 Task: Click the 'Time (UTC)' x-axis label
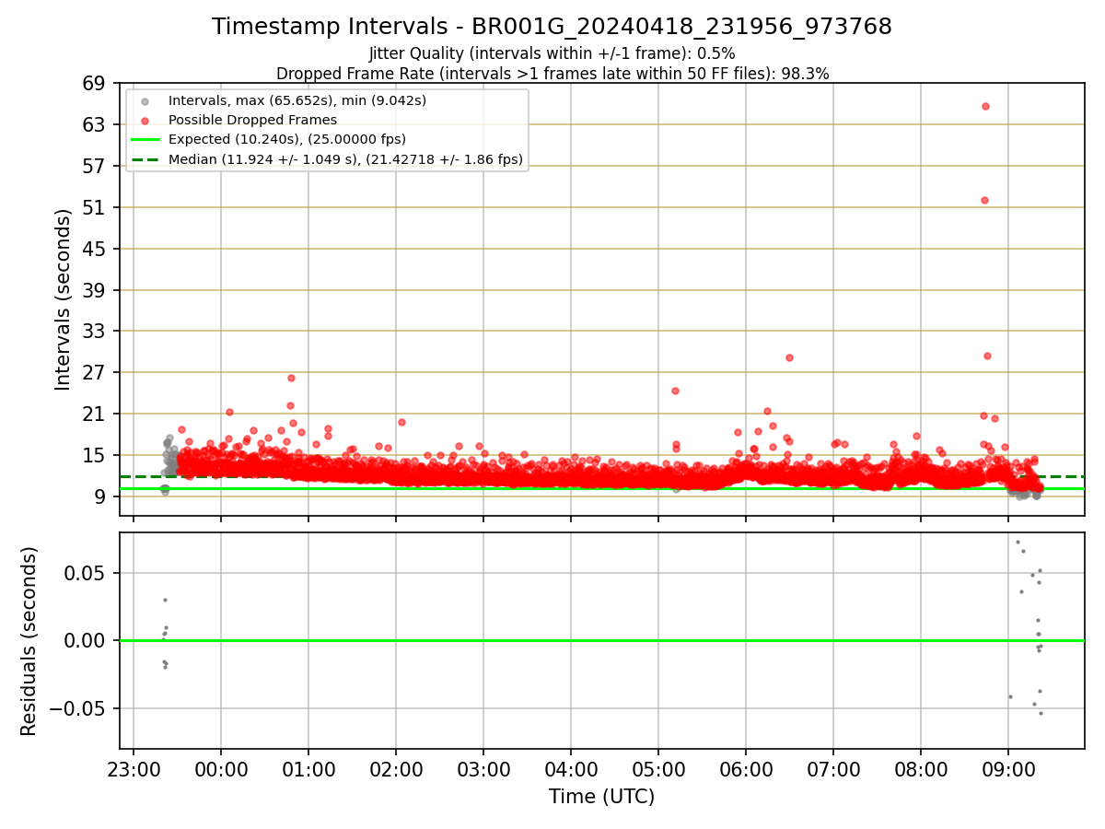601,797
